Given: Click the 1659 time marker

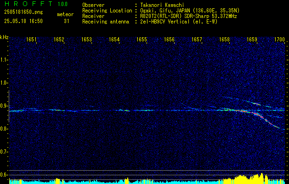Looking at the screenshot, I should 252,39.
